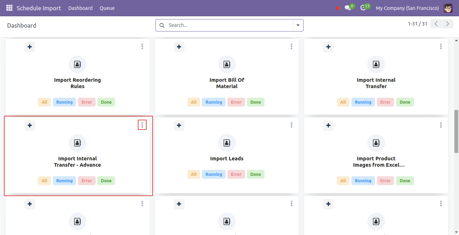Click the red recording indicator dot
This screenshot has height=235, width=459.
click(x=338, y=8)
